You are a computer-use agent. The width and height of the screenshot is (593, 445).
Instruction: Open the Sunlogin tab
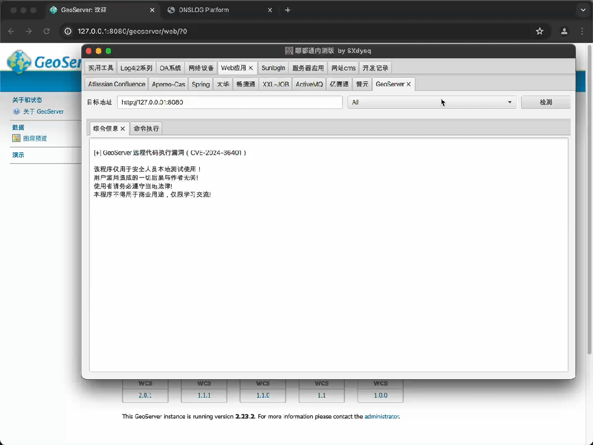273,68
